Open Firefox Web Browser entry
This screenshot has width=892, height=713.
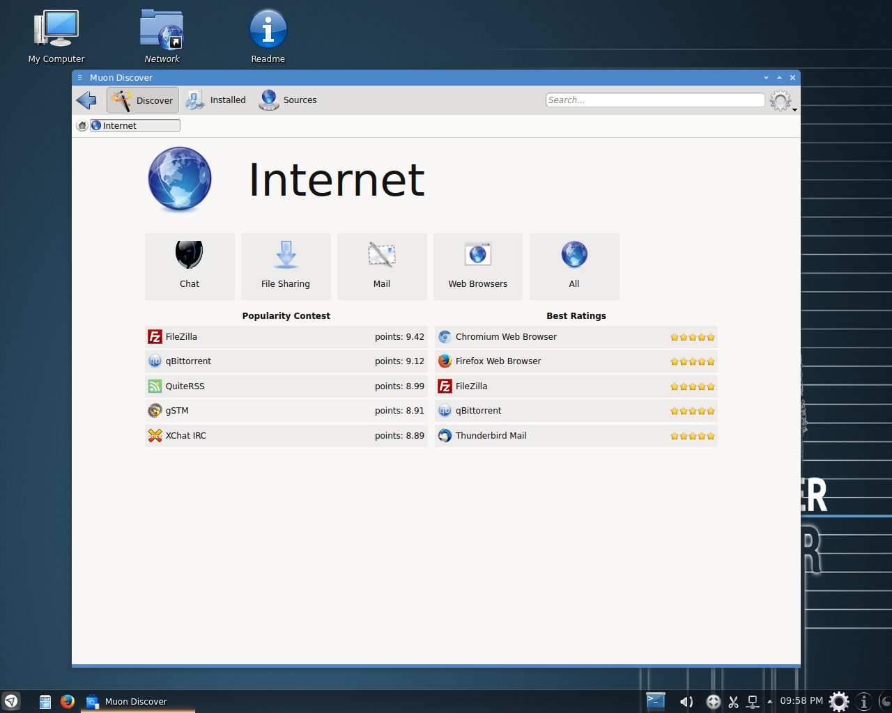[x=576, y=361]
